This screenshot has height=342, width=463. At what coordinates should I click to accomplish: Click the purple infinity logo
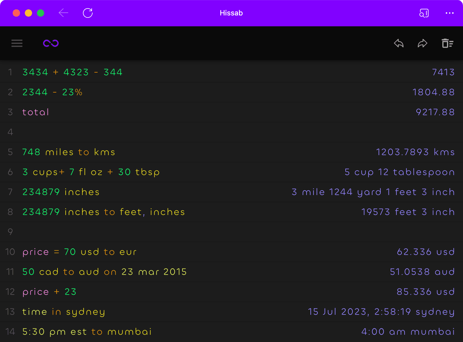(51, 43)
